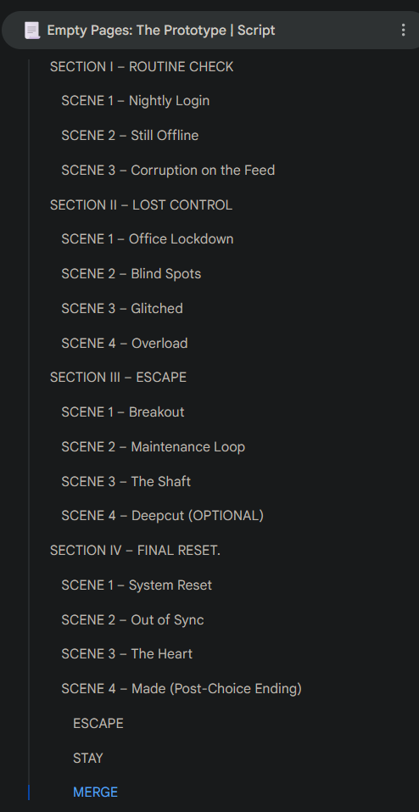
Task: Select SCENE 3 – The Heart
Action: pyautogui.click(x=127, y=654)
